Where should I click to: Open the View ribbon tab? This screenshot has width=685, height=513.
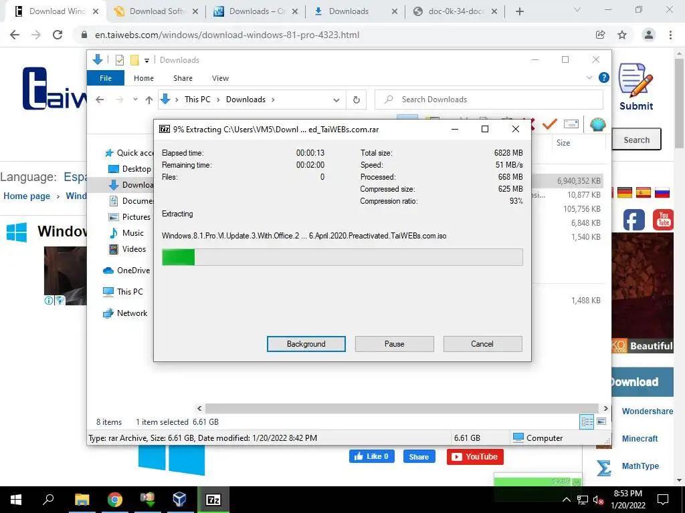(220, 78)
